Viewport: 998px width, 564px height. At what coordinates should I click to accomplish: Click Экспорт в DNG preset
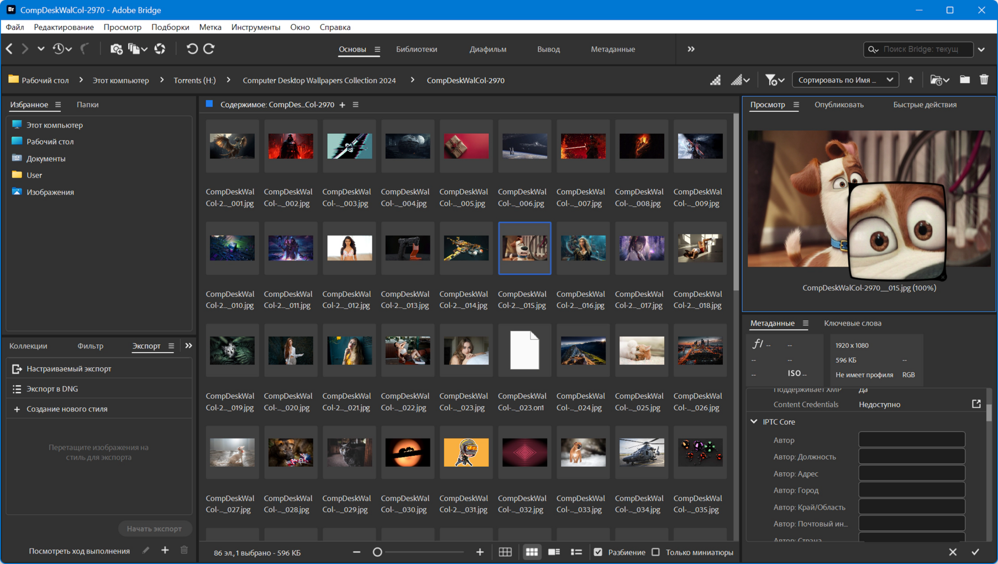click(99, 389)
